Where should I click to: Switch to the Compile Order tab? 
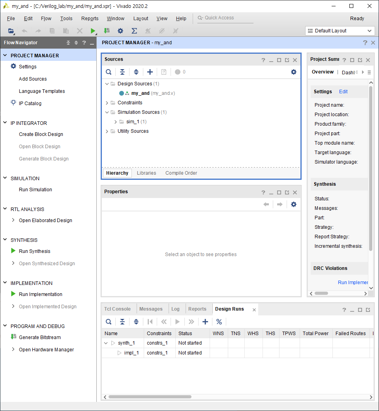tap(181, 173)
